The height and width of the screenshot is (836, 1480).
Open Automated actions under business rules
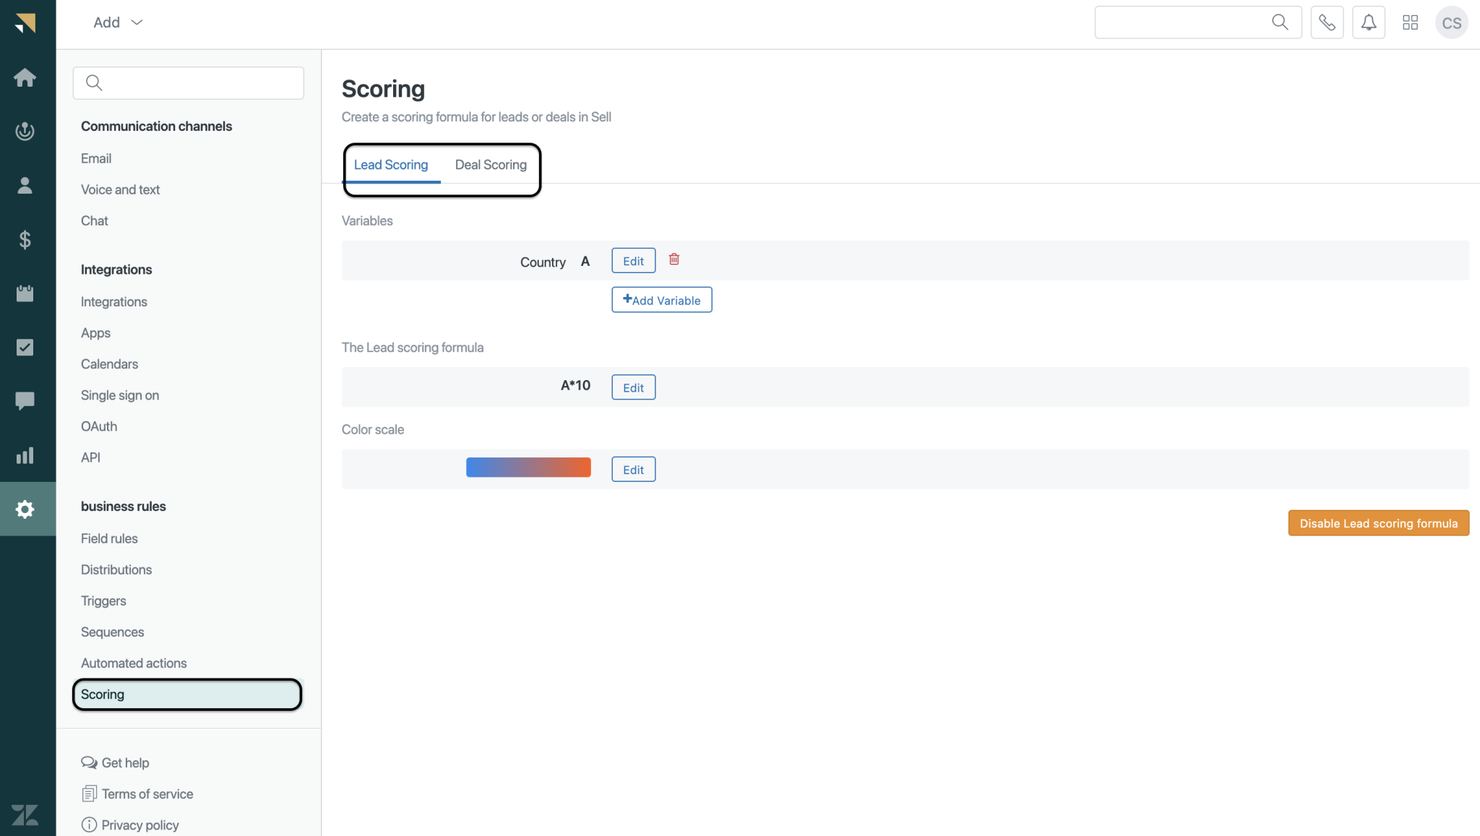pyautogui.click(x=134, y=663)
